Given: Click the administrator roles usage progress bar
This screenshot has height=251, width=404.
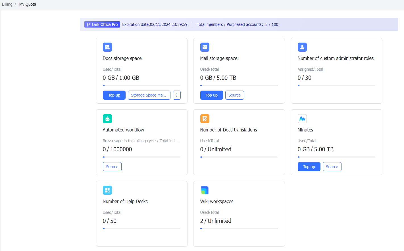Looking at the screenshot, I should 336,85.
